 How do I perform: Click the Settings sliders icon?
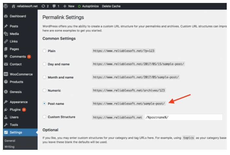point(6,132)
